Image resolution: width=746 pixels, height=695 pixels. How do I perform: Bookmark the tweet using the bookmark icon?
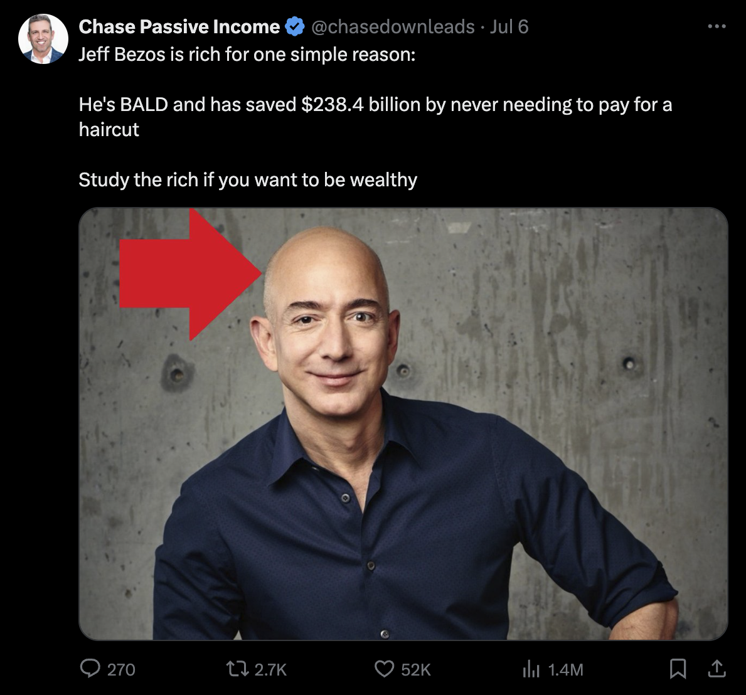pos(678,669)
